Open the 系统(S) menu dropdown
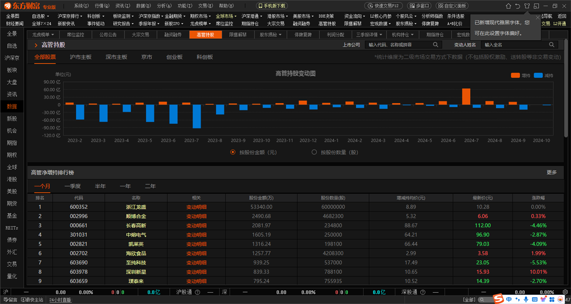 (81, 6)
